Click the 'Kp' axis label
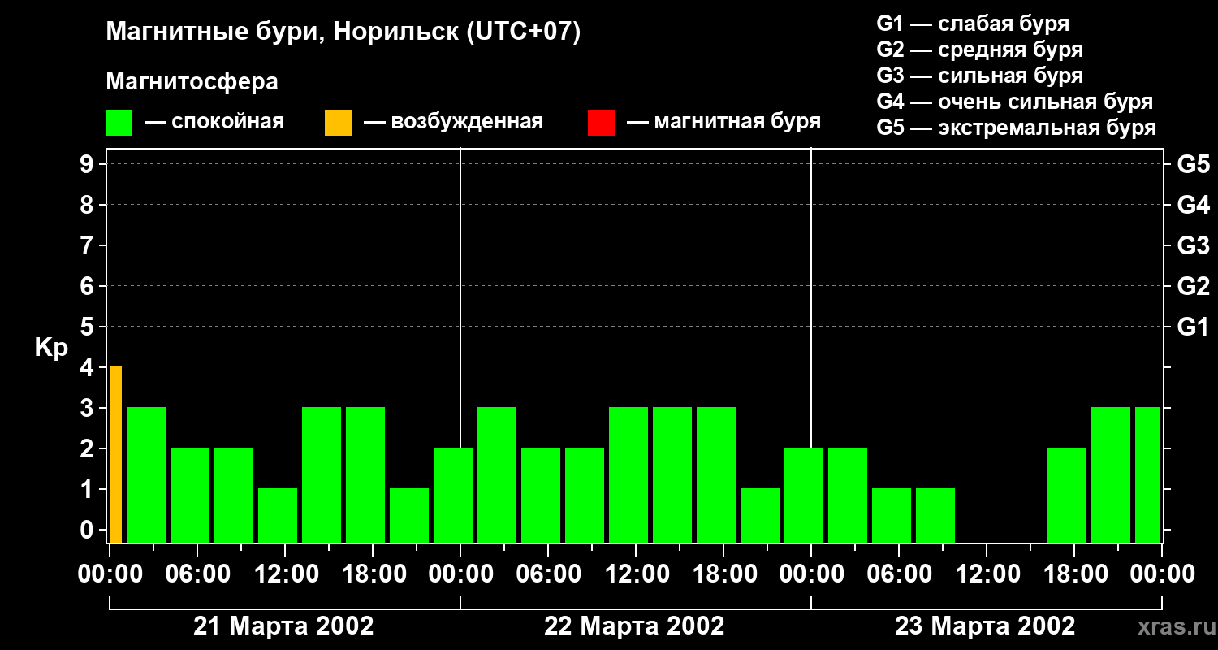This screenshot has height=650, width=1218. [51, 348]
